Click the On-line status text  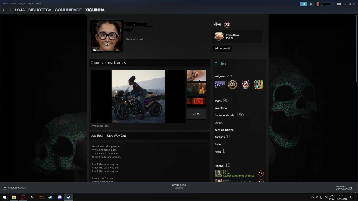(221, 64)
